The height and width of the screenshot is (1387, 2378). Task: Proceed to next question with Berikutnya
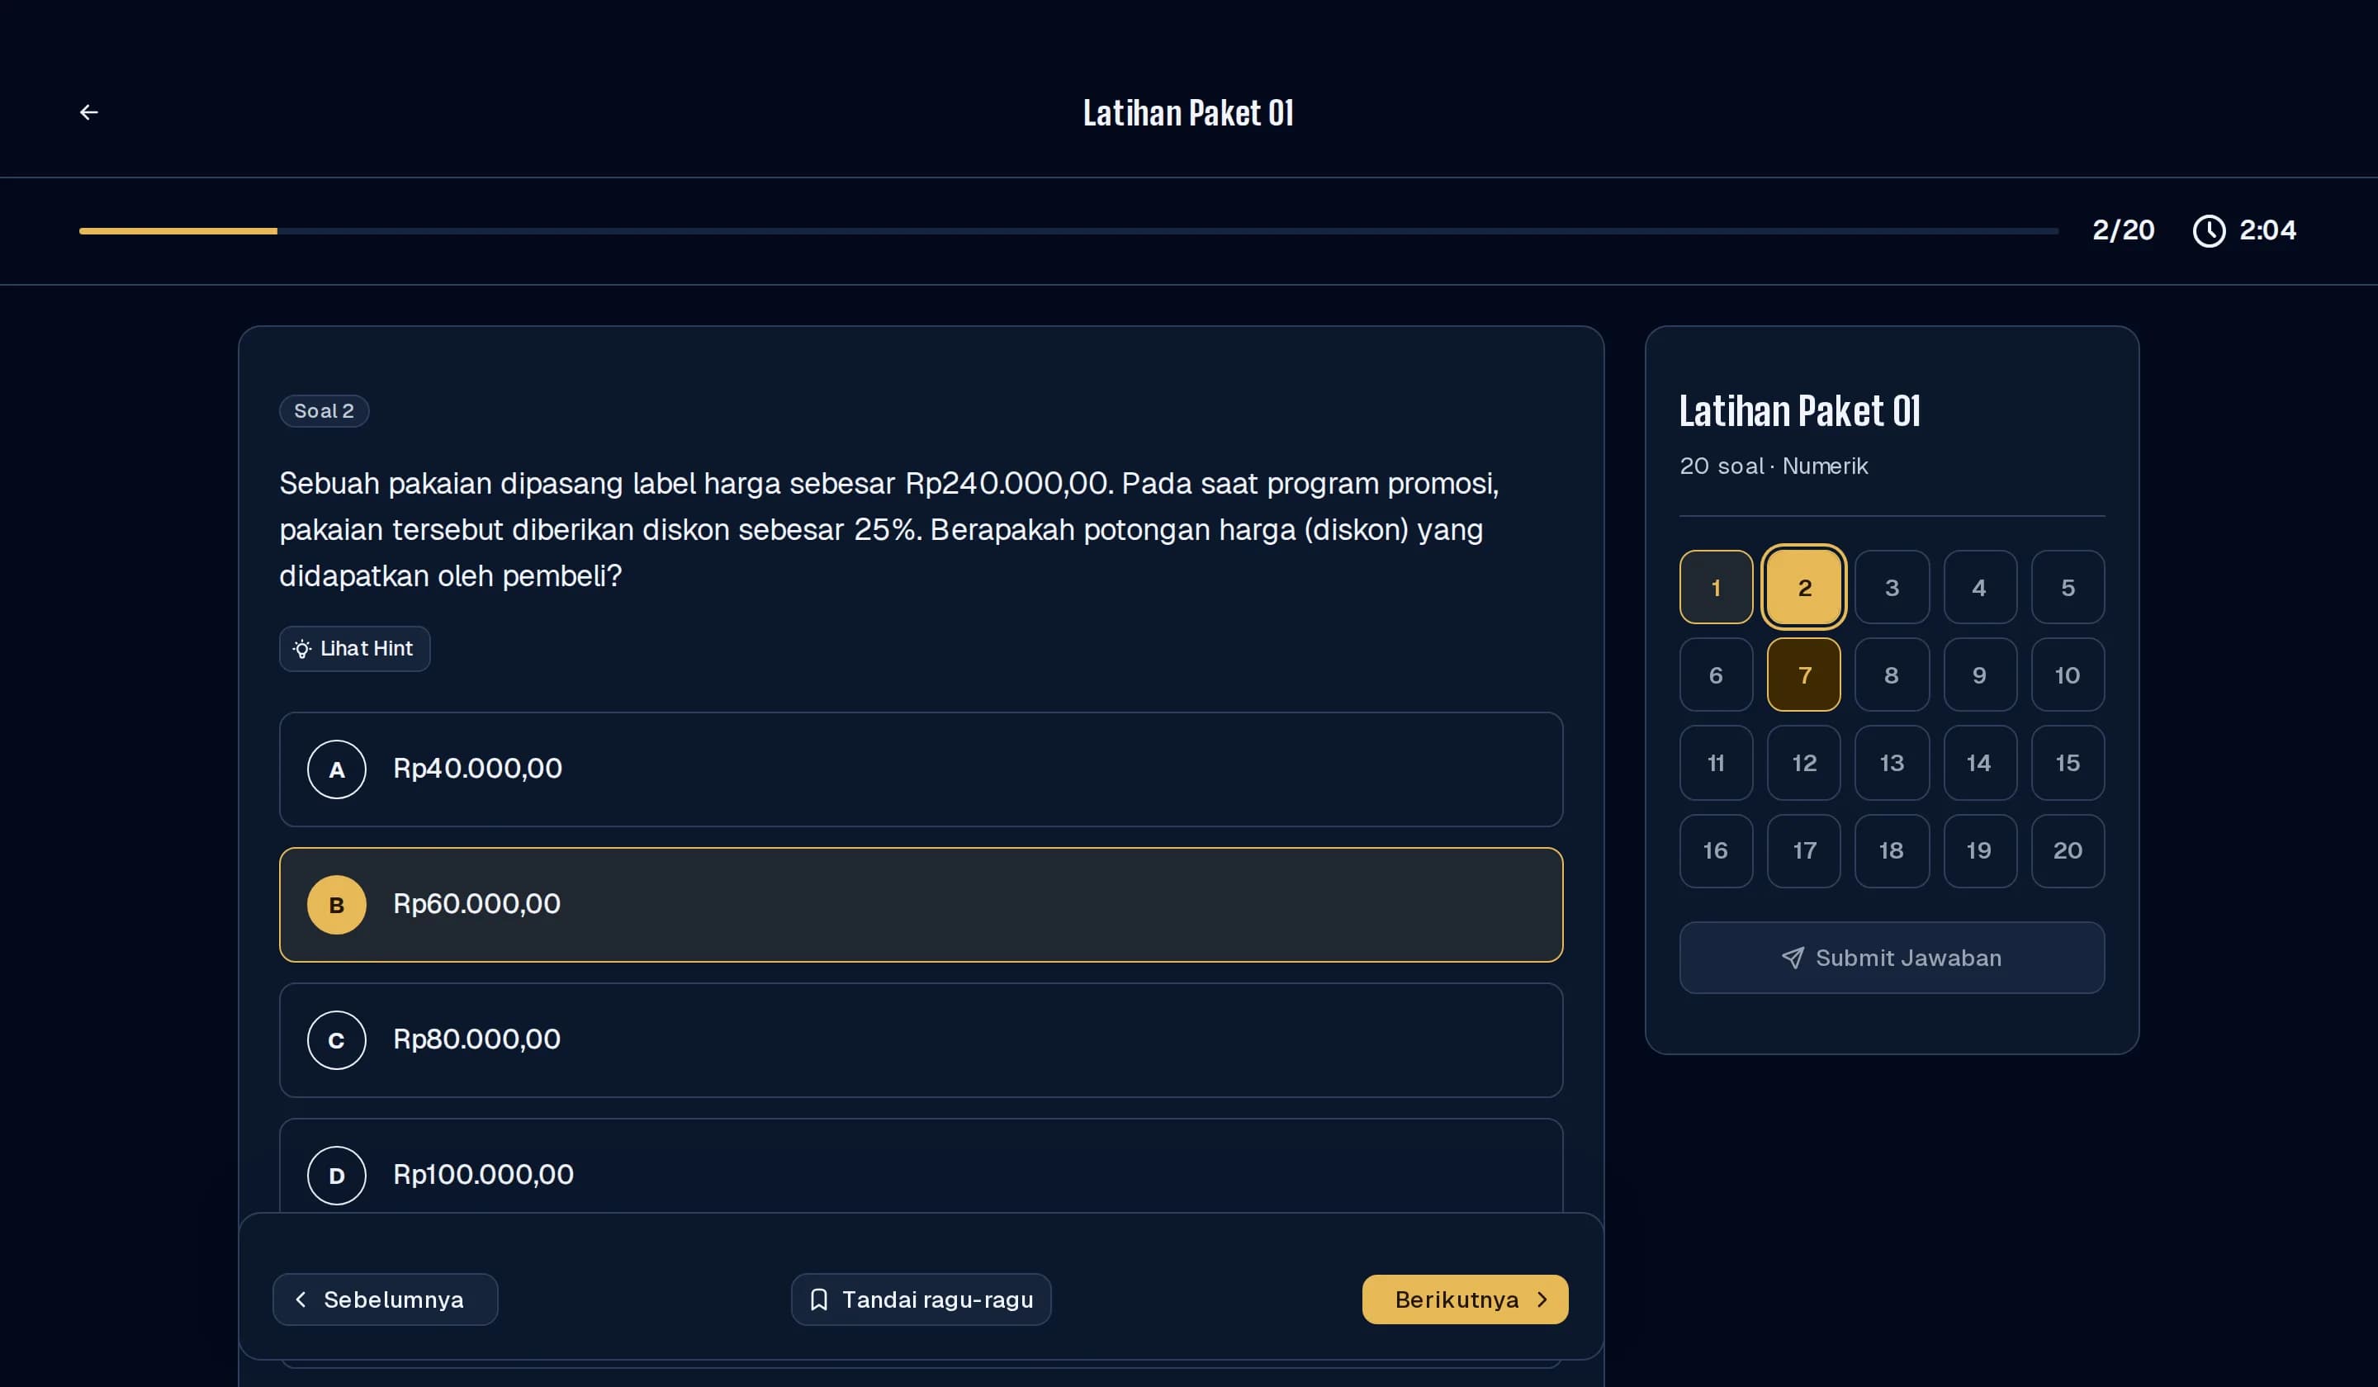[x=1465, y=1299]
